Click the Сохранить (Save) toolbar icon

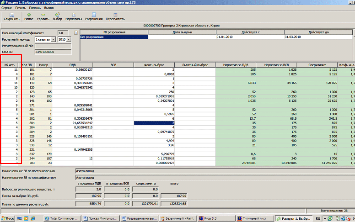[x=11, y=15]
